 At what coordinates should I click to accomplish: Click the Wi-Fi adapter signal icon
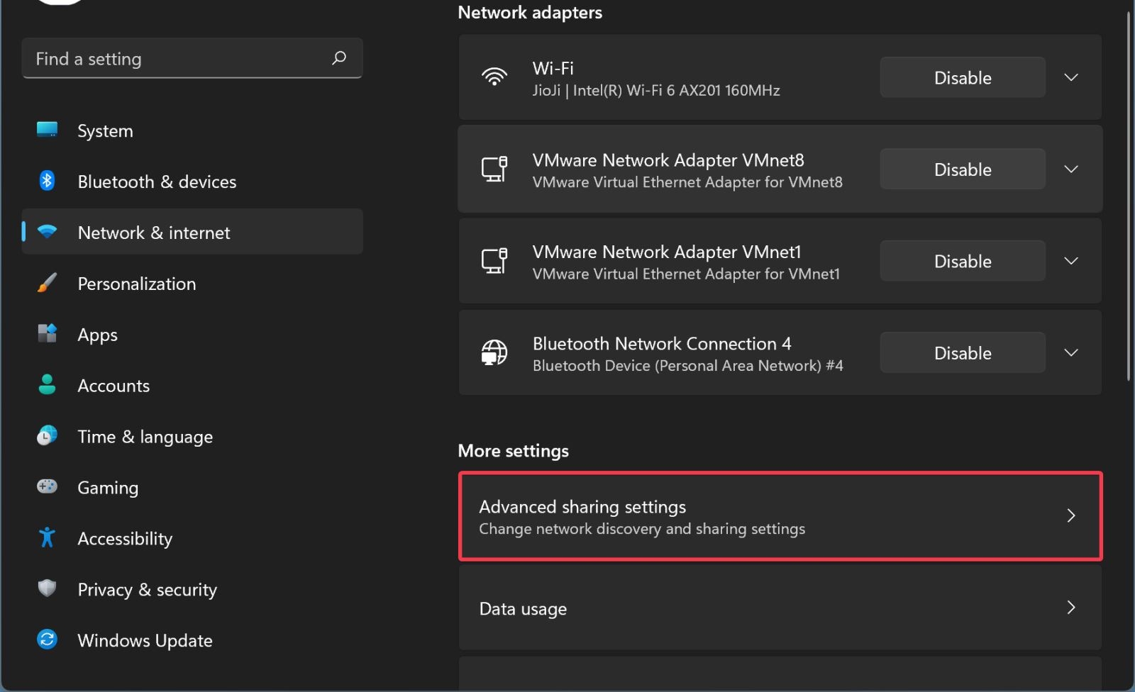click(494, 77)
